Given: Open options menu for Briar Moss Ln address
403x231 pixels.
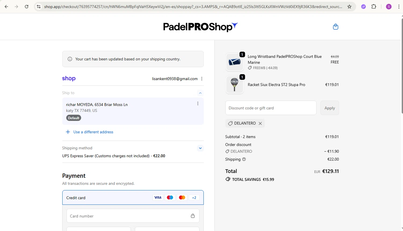Looking at the screenshot, I should coord(198,104).
